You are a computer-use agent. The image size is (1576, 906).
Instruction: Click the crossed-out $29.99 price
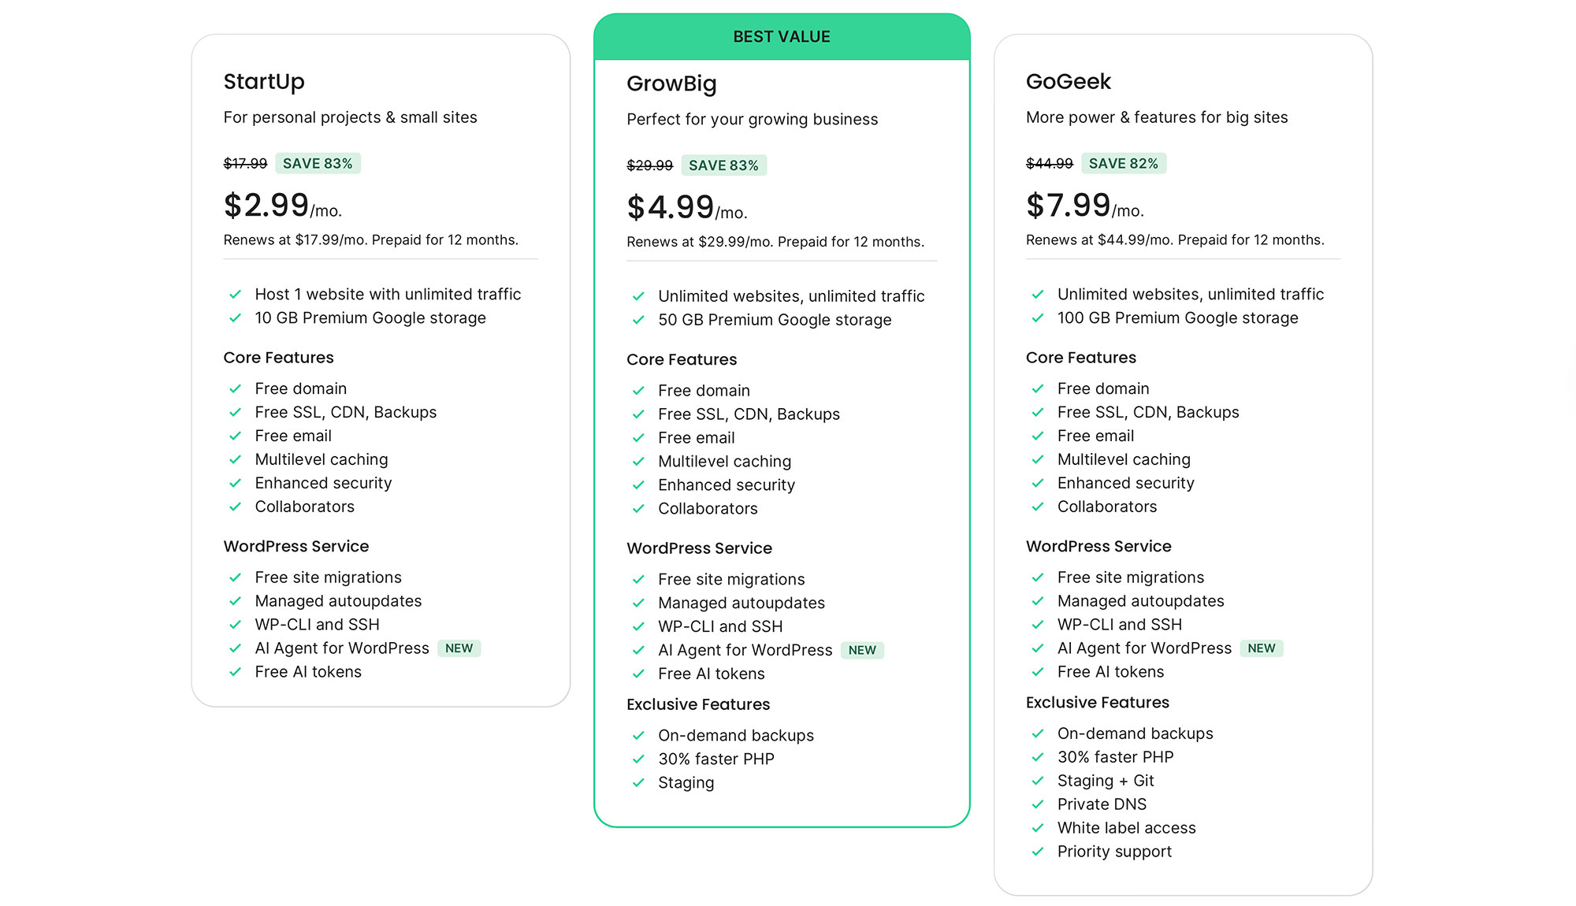point(649,165)
